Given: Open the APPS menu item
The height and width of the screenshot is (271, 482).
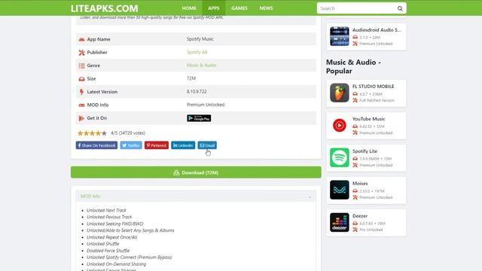Looking at the screenshot, I should coord(214,8).
